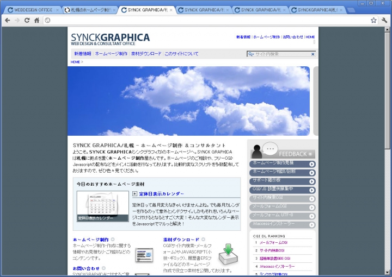The height and width of the screenshot is (277, 392).
Task: Open a new tab with the tab button
Action: (351, 10)
